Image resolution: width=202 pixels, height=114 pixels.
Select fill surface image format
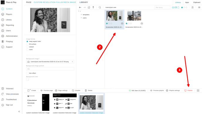pyautogui.click(x=27, y=44)
